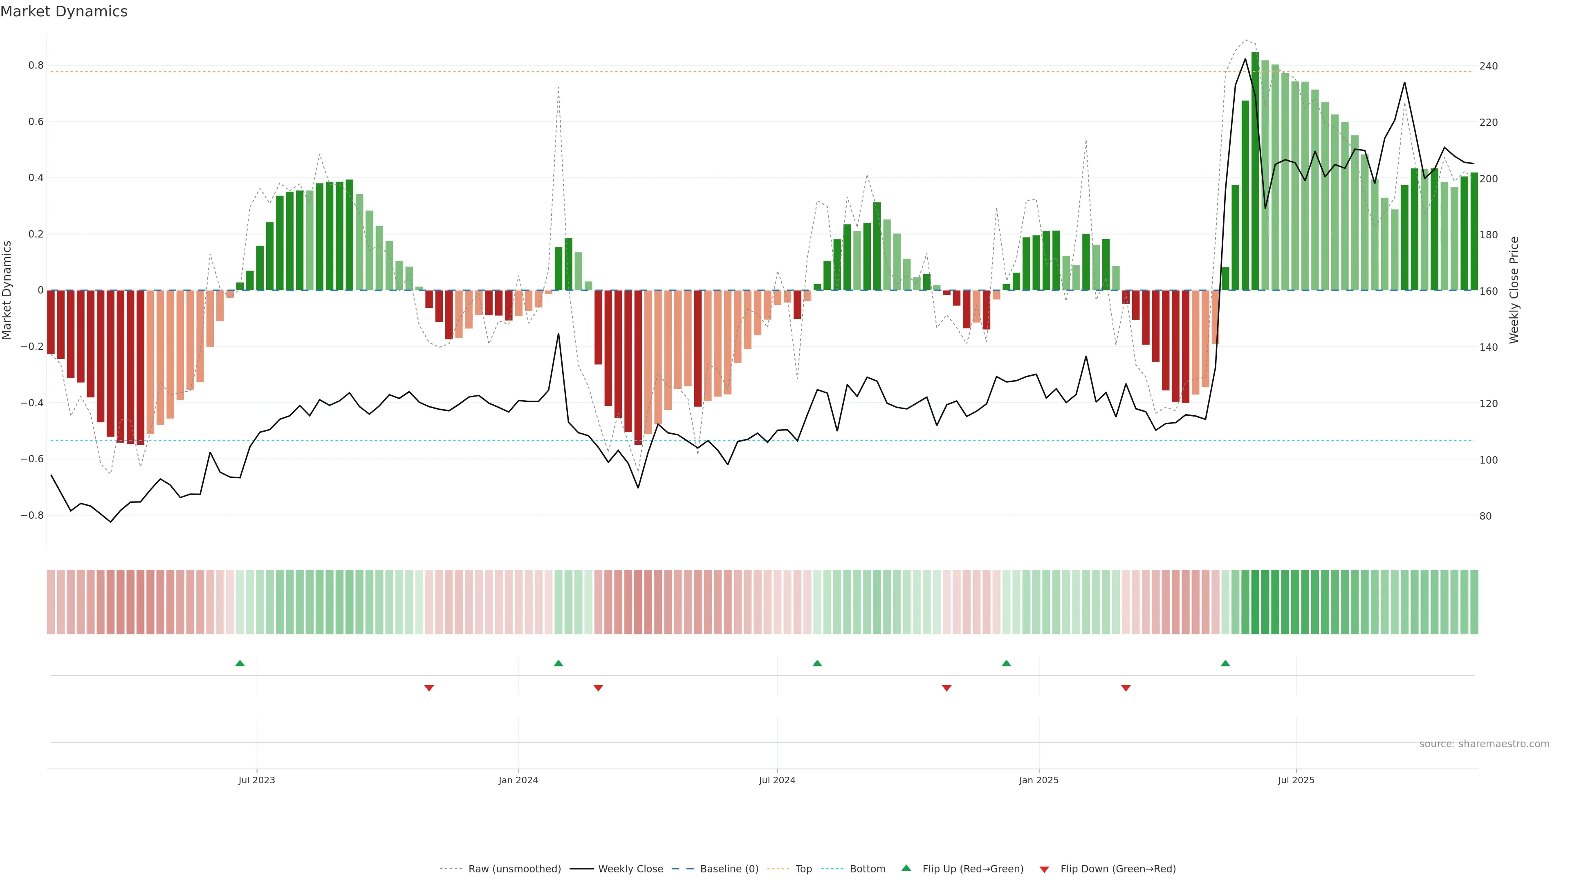The image size is (1570, 883).
Task: Toggle the Weekly Close legend entry
Action: tap(630, 869)
